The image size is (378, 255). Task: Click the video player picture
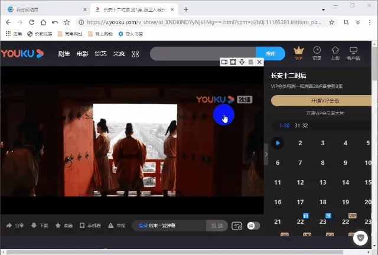[x=132, y=140]
